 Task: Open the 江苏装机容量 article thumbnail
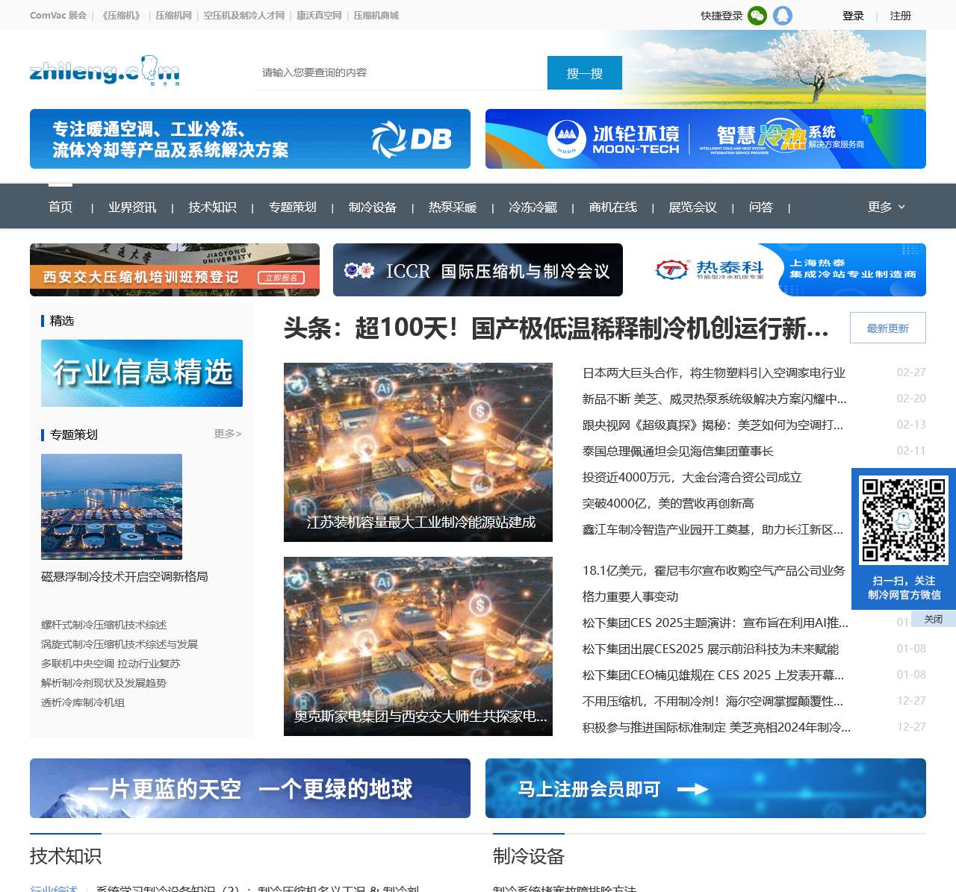tap(418, 452)
